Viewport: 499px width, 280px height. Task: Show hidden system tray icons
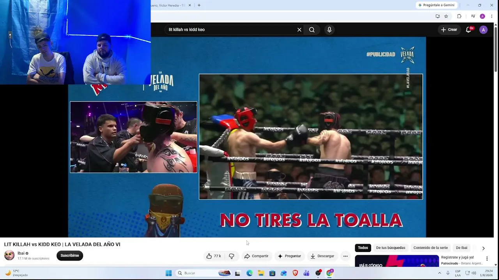coord(439,273)
